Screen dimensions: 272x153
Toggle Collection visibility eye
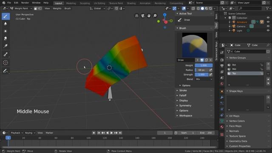coord(268,18)
